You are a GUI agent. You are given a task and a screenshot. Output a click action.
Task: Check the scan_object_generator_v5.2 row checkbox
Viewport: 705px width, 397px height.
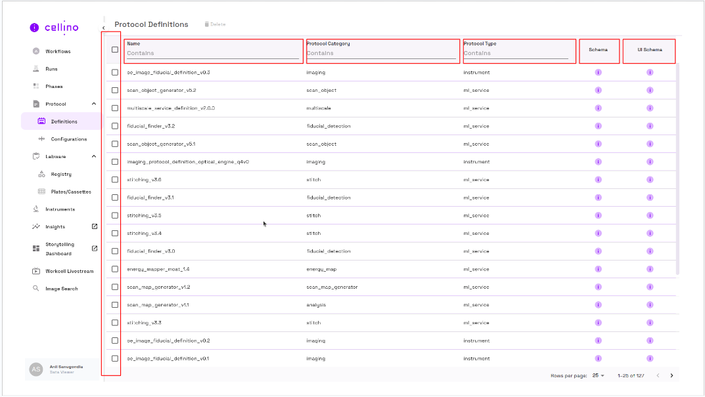pos(115,91)
